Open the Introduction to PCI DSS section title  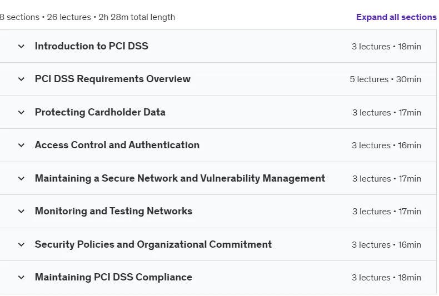(x=92, y=46)
